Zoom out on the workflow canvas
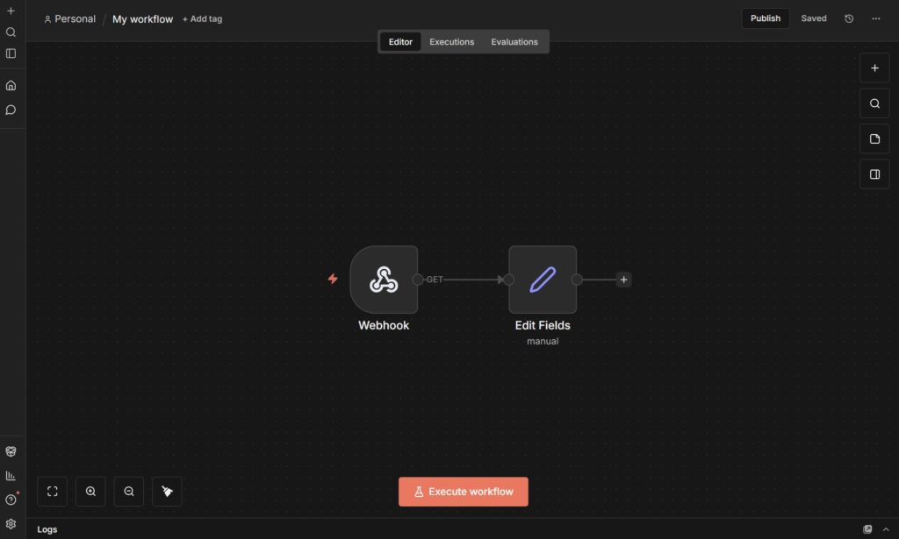The height and width of the screenshot is (539, 899). click(x=129, y=492)
